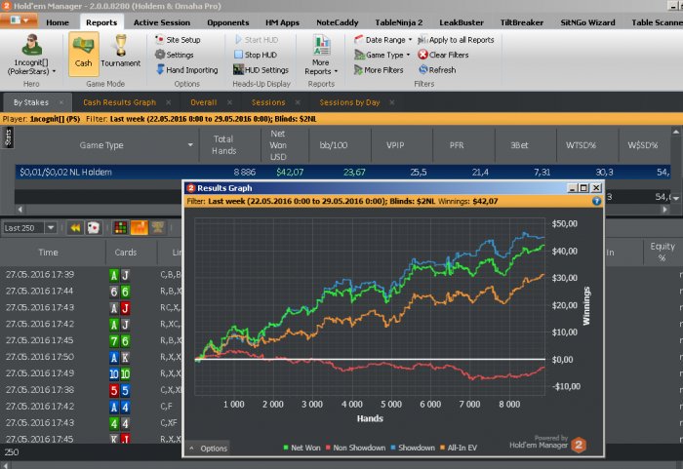Viewport: 683px width, 469px height.
Task: Switch to Sessions report tab
Action: pyautogui.click(x=268, y=102)
